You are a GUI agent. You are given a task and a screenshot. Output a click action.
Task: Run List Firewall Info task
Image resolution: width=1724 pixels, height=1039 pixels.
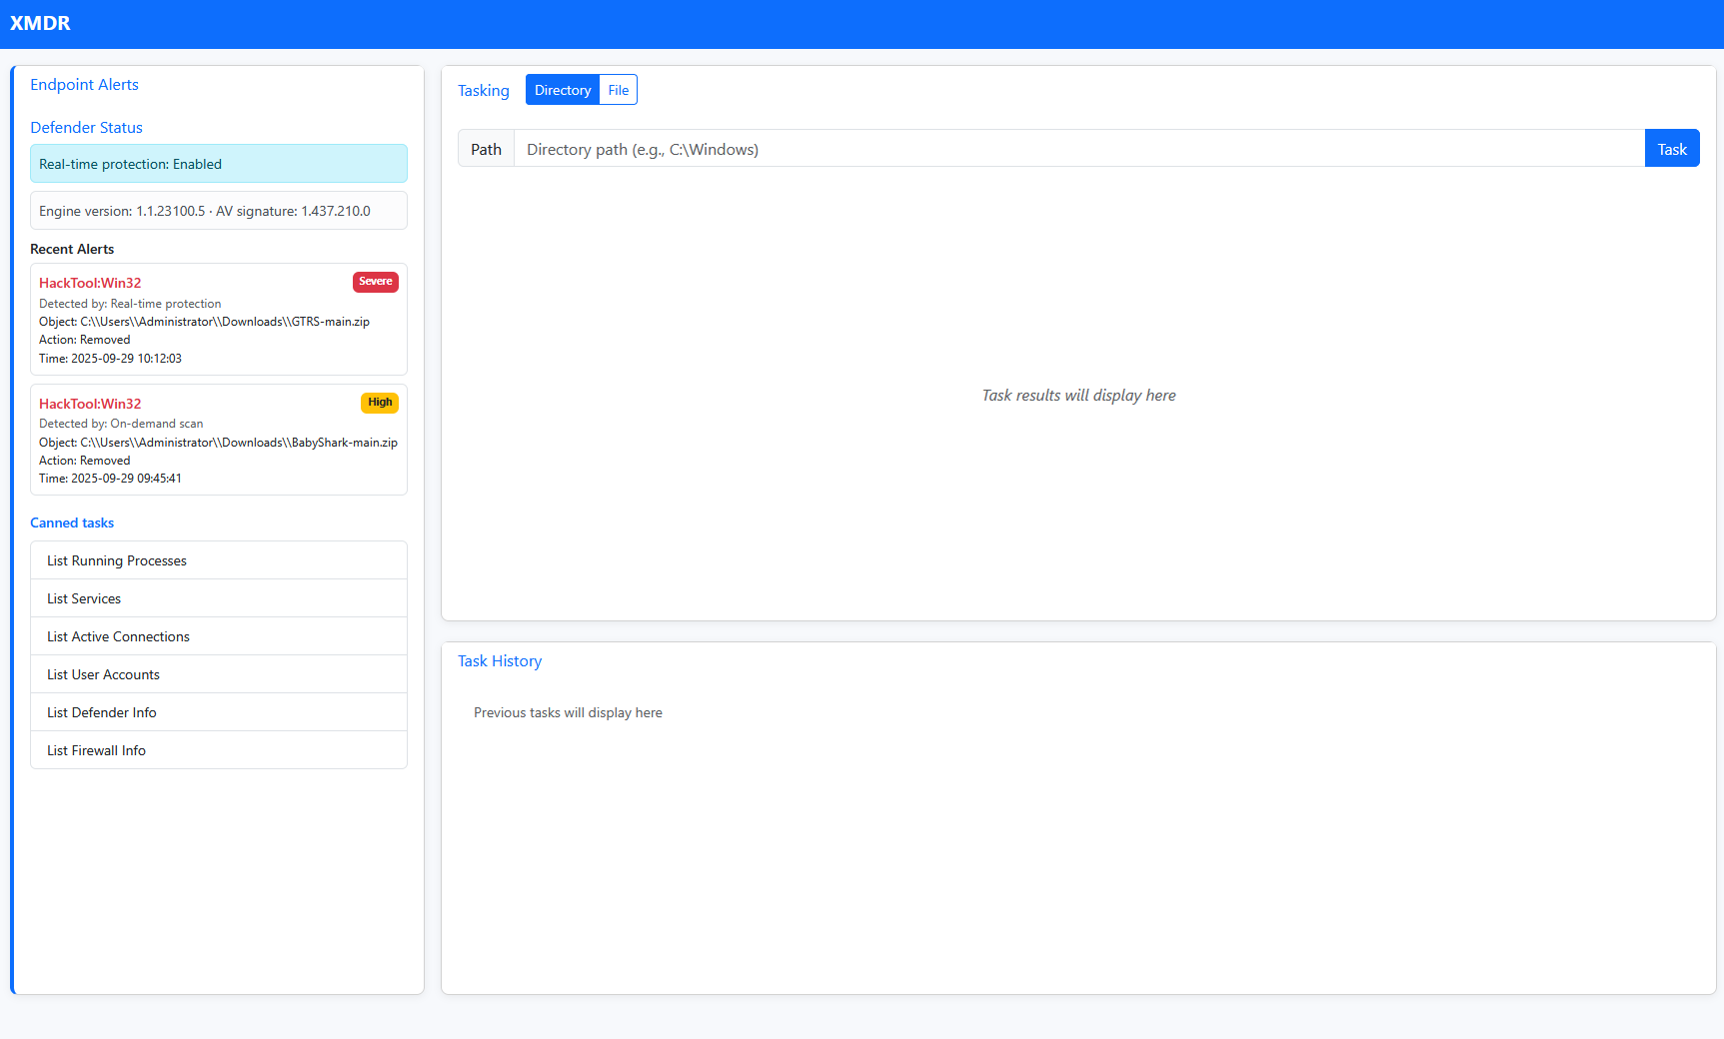click(x=218, y=750)
